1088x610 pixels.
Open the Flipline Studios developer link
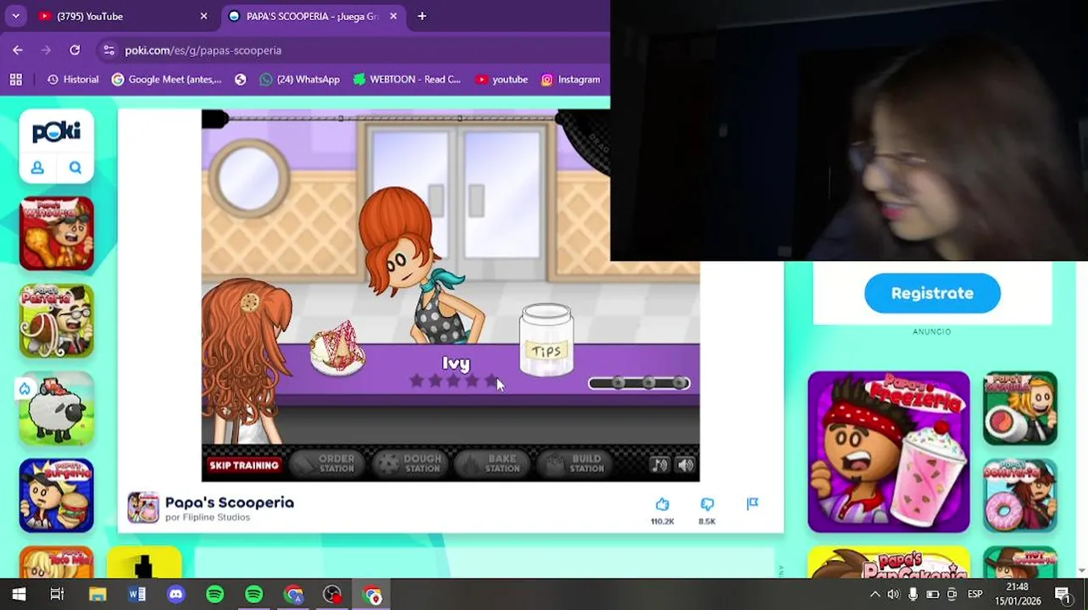click(208, 518)
